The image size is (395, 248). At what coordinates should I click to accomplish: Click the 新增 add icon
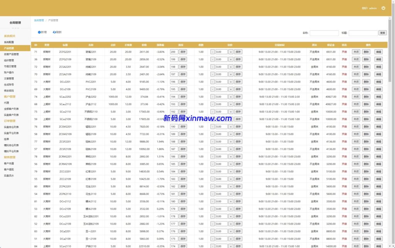click(39, 32)
